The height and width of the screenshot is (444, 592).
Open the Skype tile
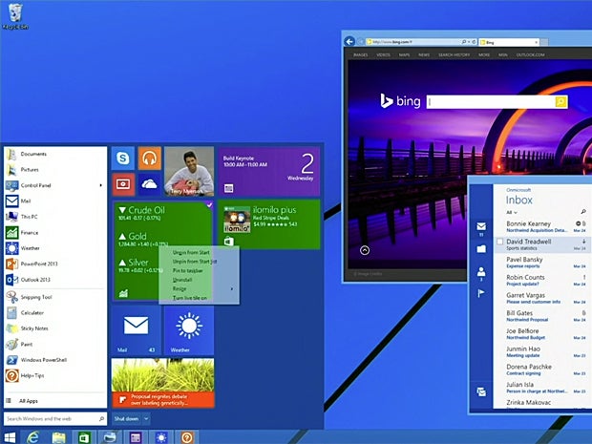pyautogui.click(x=123, y=158)
